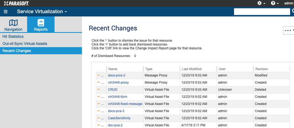Select Out-of-Sync Virtual Assets report
294x128 pixels.
(x=25, y=44)
